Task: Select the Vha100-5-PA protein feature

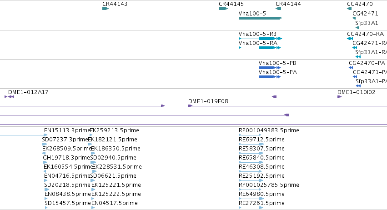Action: click(x=270, y=77)
